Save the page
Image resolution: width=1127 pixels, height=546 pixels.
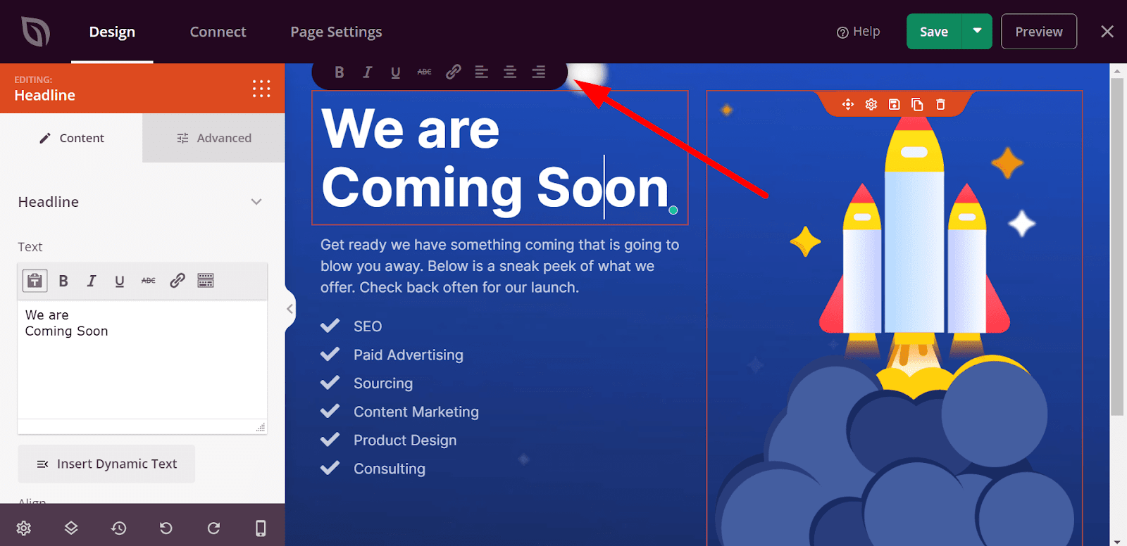click(934, 32)
